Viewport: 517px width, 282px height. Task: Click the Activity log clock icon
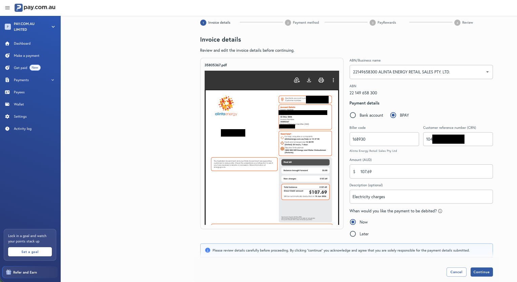pyautogui.click(x=7, y=128)
